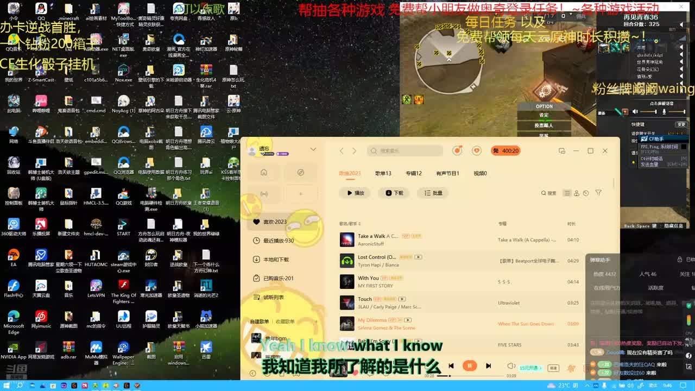The image size is (695, 391).
Task: Open the orange VIP heart badge icon
Action: tap(477, 150)
